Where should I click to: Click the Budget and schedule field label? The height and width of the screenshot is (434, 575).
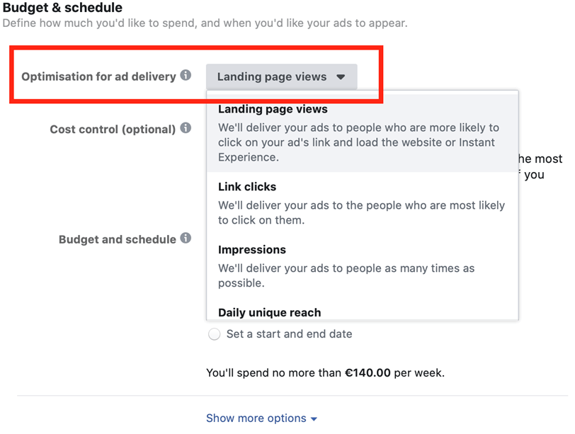(x=118, y=239)
